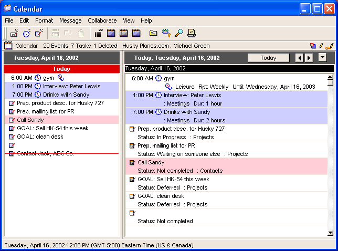
Task: Click the recurrence icon beside gym
Action: click(60, 78)
